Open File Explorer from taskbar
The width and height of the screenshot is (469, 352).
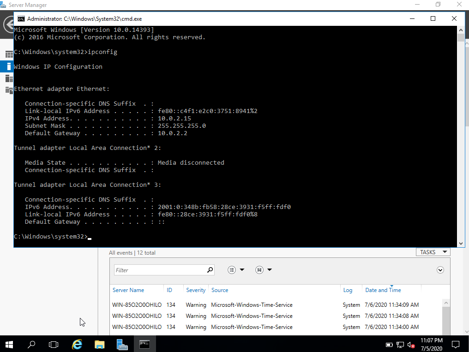coord(99,344)
